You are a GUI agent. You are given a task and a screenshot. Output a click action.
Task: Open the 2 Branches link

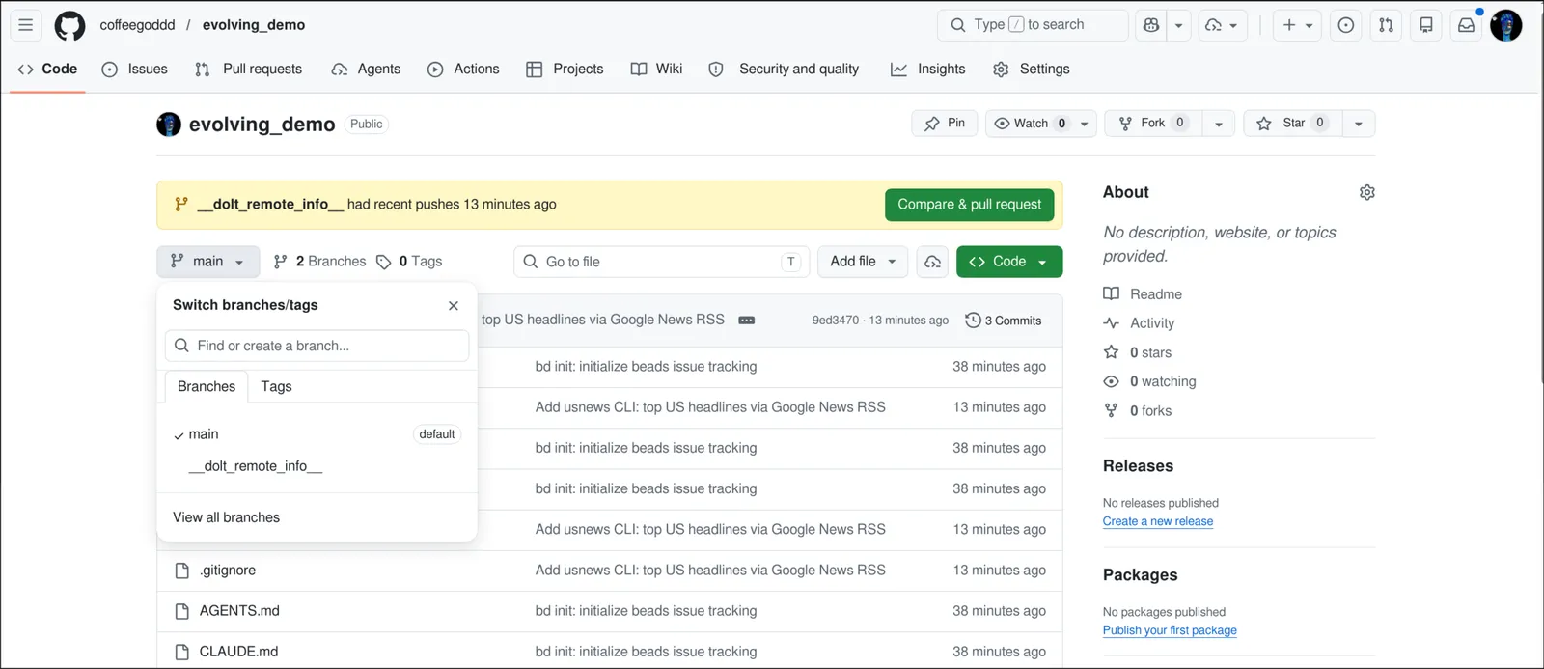[x=320, y=262]
